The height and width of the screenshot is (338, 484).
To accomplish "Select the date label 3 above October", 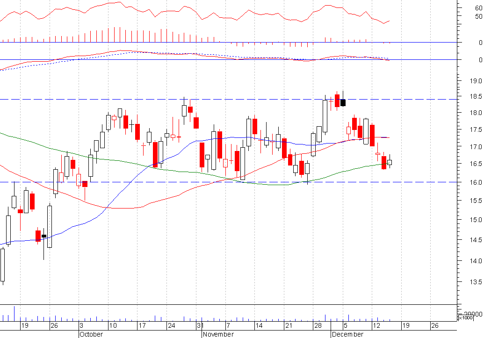I will (81, 326).
